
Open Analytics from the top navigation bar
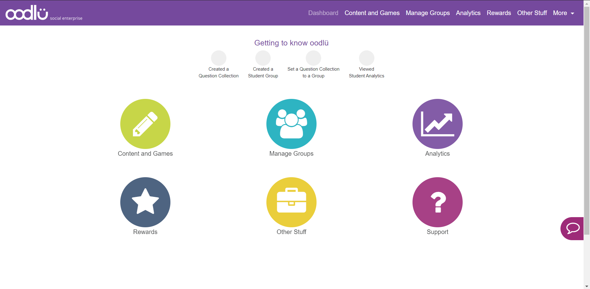click(468, 13)
